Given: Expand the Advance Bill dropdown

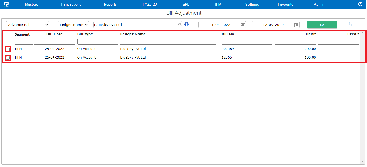Looking at the screenshot, I should pyautogui.click(x=27, y=25).
